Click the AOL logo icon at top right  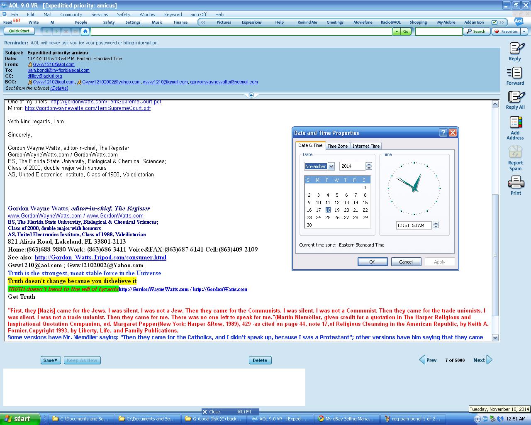click(519, 21)
